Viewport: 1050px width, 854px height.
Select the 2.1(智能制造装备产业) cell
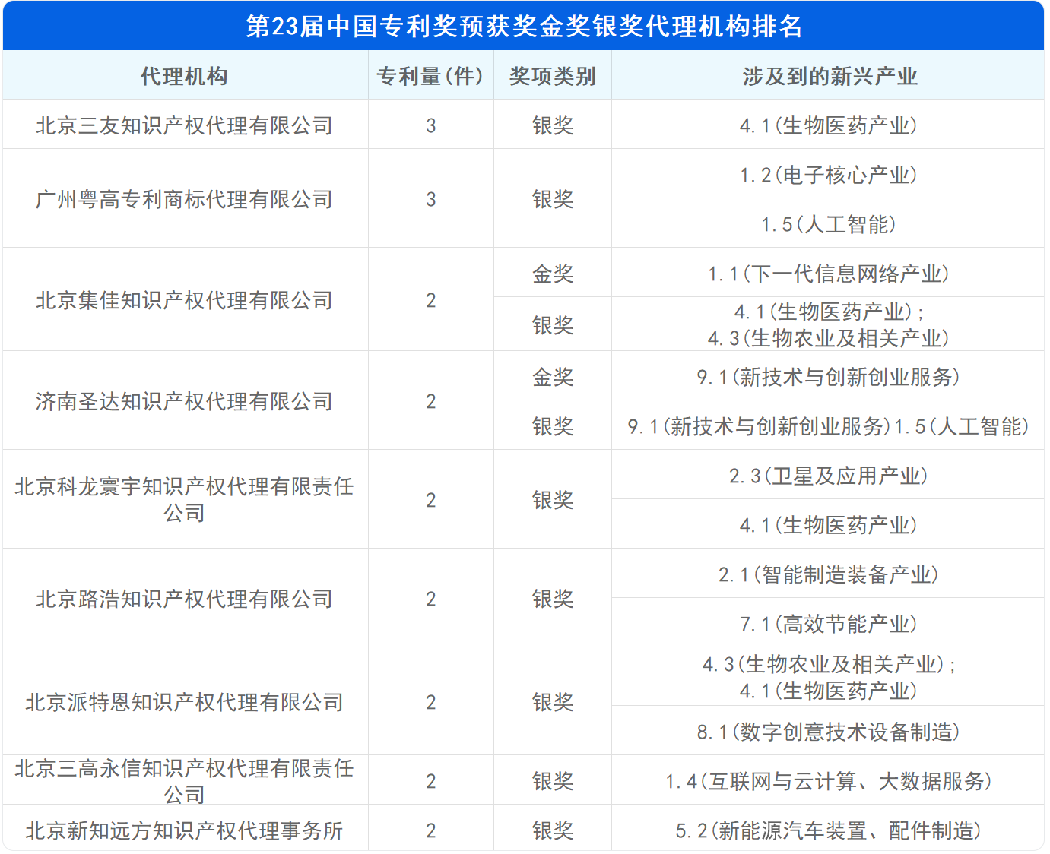coord(828,574)
